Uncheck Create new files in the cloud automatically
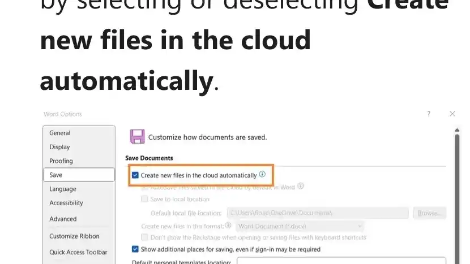The image size is (470, 264). tap(135, 175)
